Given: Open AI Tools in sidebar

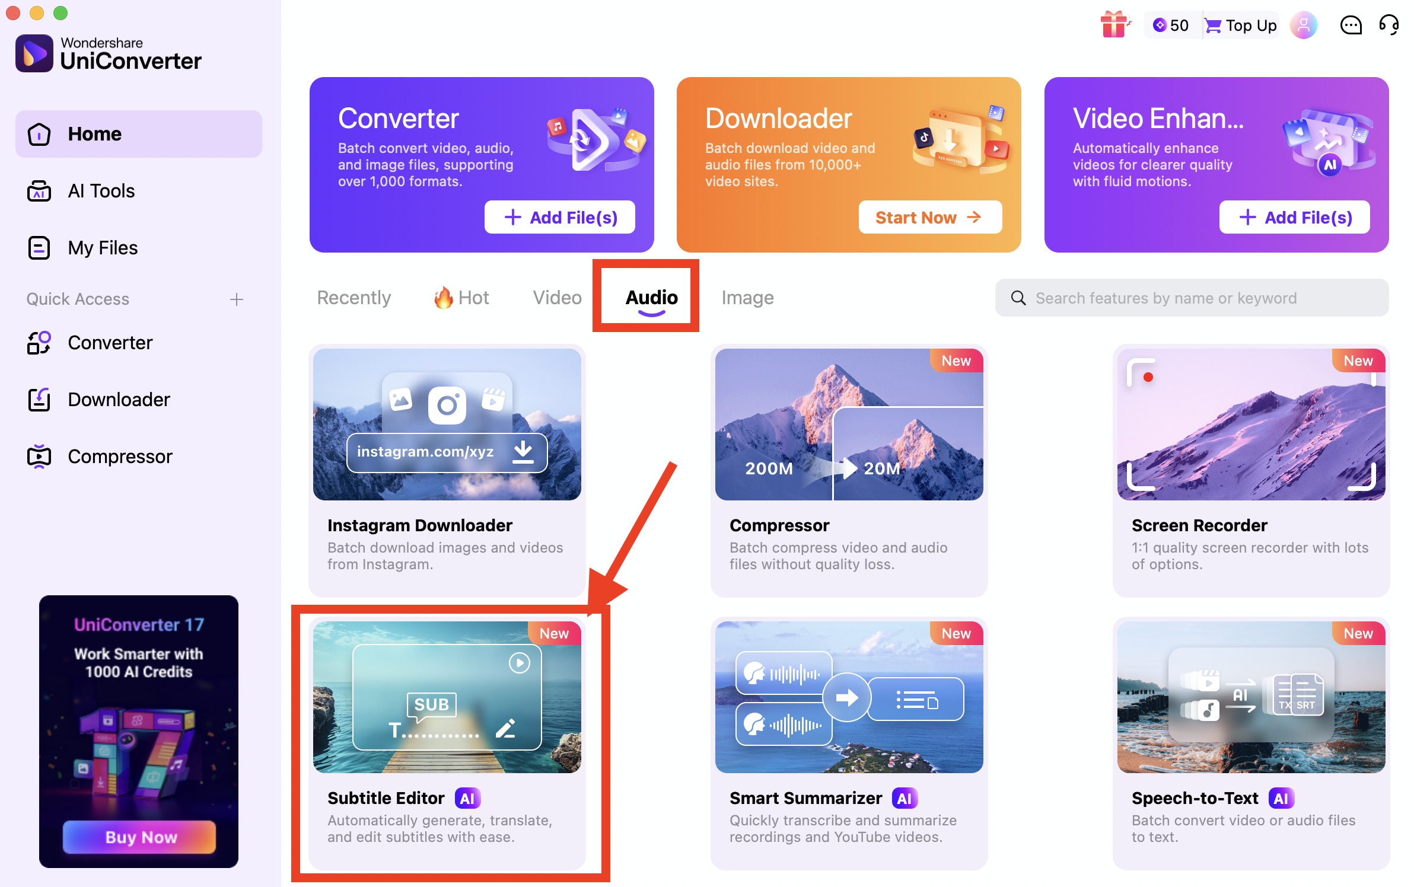Looking at the screenshot, I should [101, 191].
